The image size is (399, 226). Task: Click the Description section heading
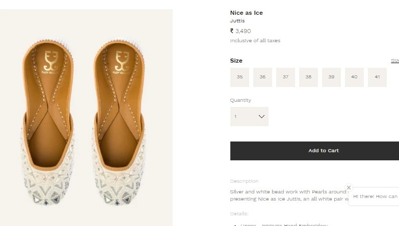pyautogui.click(x=244, y=181)
